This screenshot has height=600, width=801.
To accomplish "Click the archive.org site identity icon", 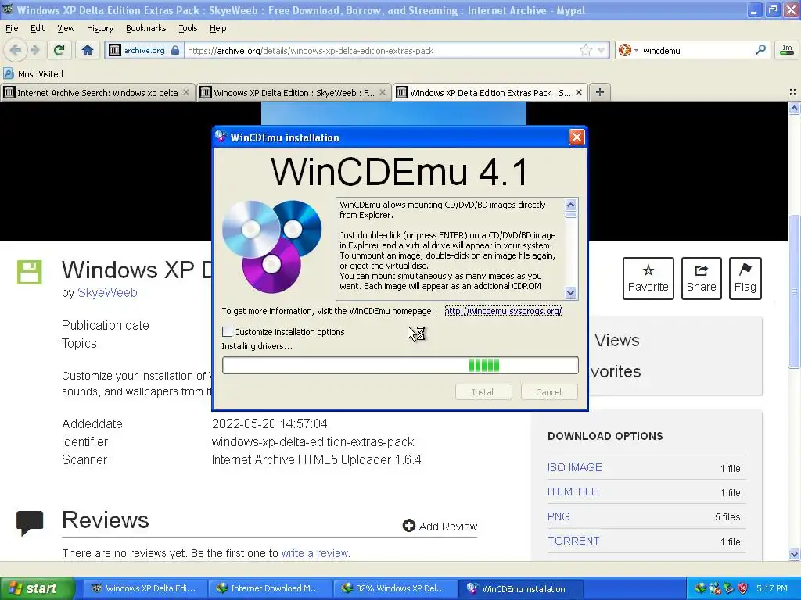I will [x=115, y=50].
